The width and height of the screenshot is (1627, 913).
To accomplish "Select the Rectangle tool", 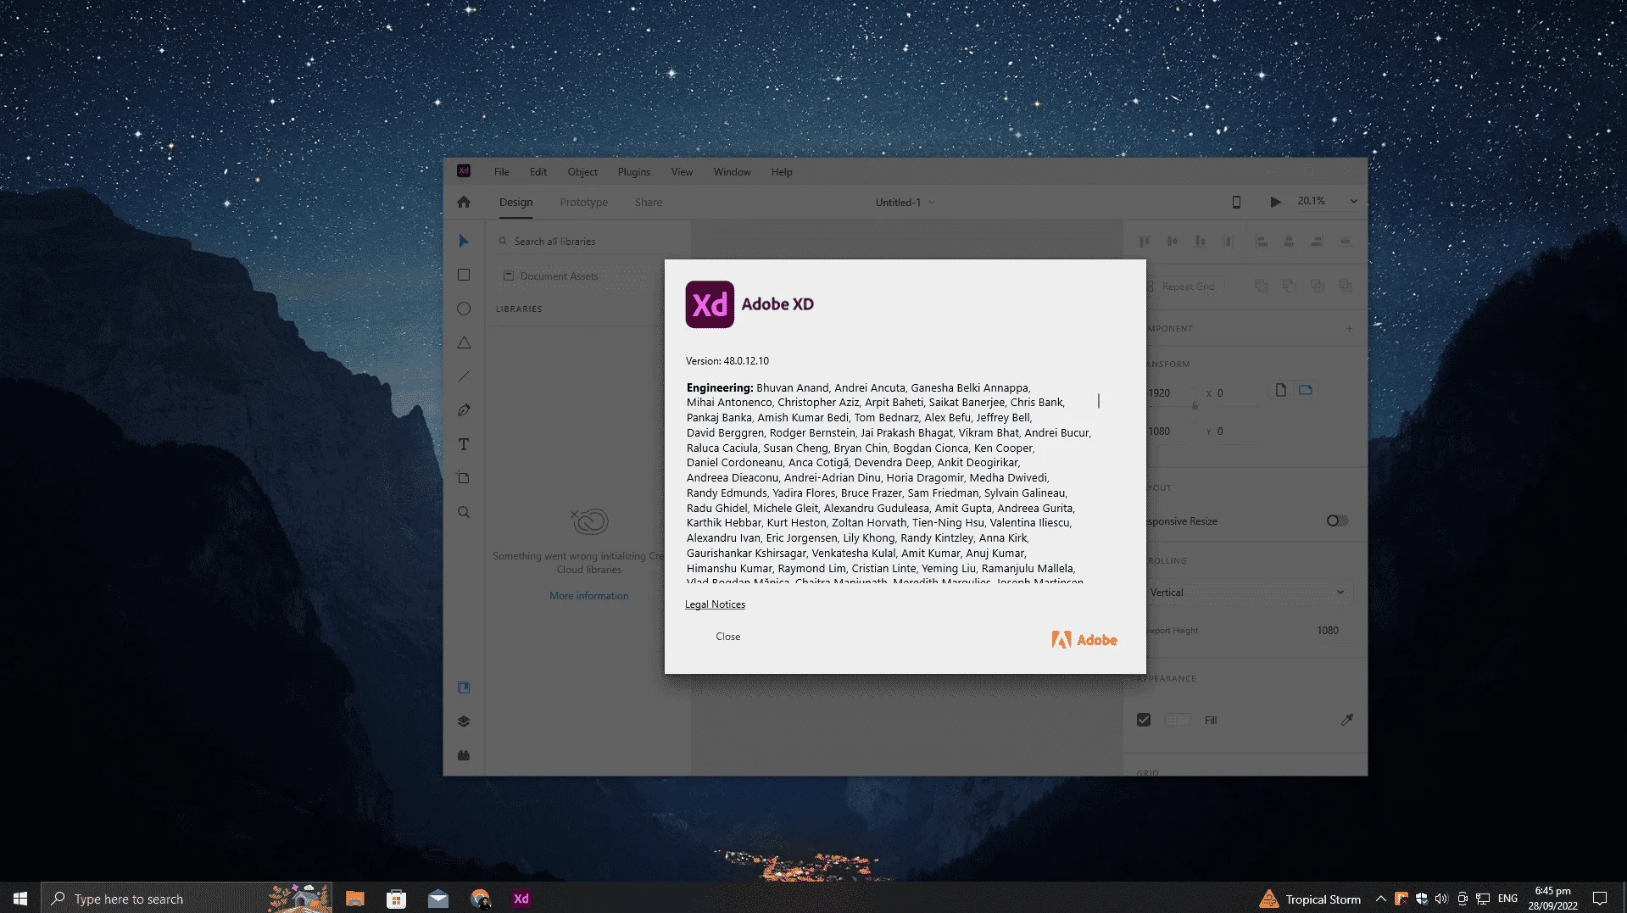I will pos(464,276).
